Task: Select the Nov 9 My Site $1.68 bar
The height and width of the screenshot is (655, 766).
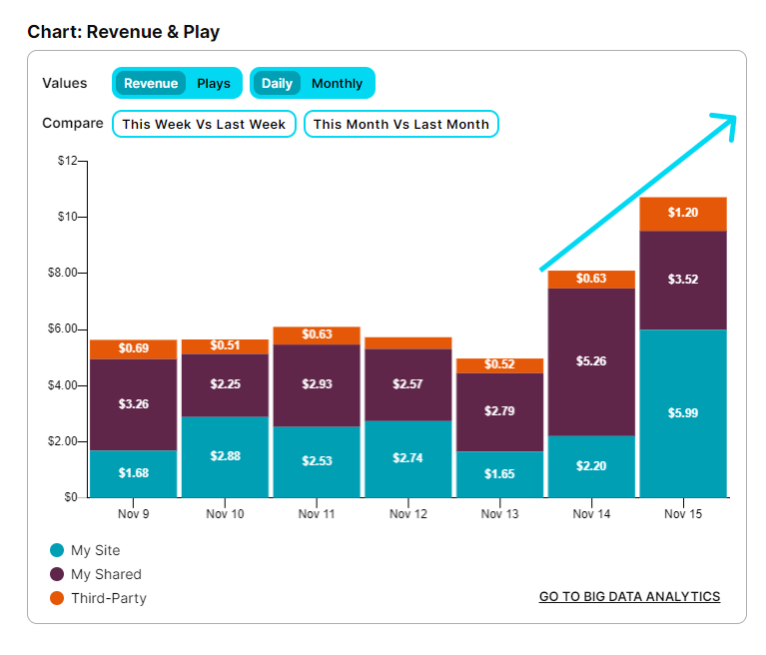Action: click(x=134, y=474)
